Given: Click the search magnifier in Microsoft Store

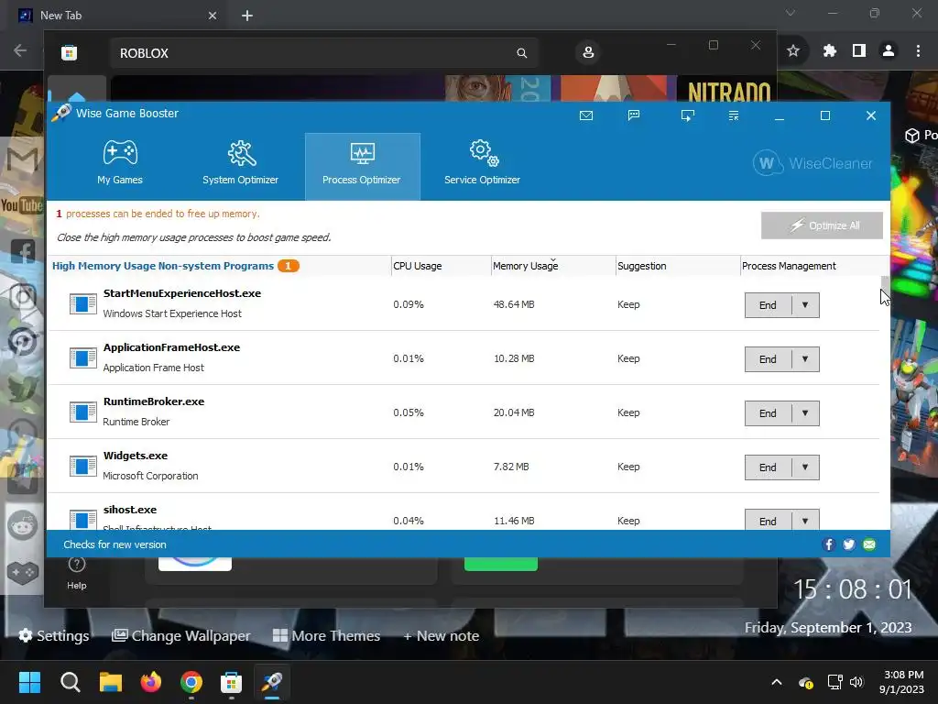Looking at the screenshot, I should 521,53.
